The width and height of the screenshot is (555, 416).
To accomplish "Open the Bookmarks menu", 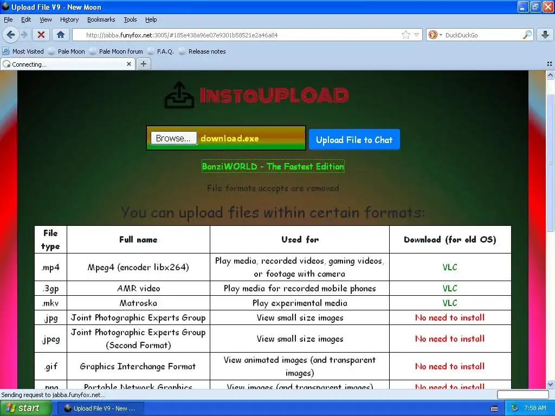I will tap(101, 19).
